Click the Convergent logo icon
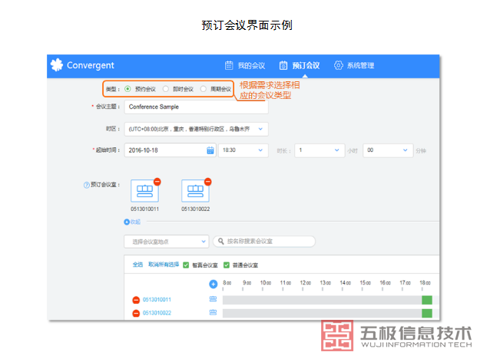490x362 pixels. tap(56, 65)
